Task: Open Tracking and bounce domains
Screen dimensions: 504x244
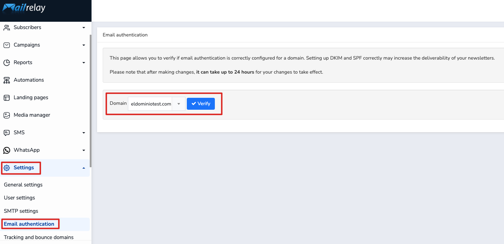Action: click(39, 237)
